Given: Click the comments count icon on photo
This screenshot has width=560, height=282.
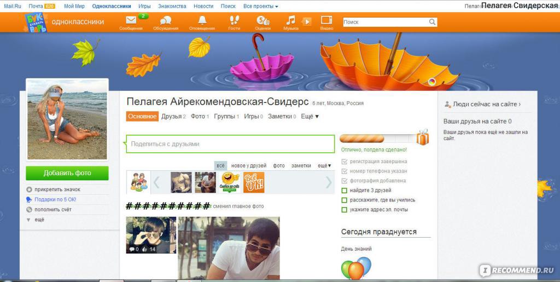Looking at the screenshot, I should (x=132, y=249).
